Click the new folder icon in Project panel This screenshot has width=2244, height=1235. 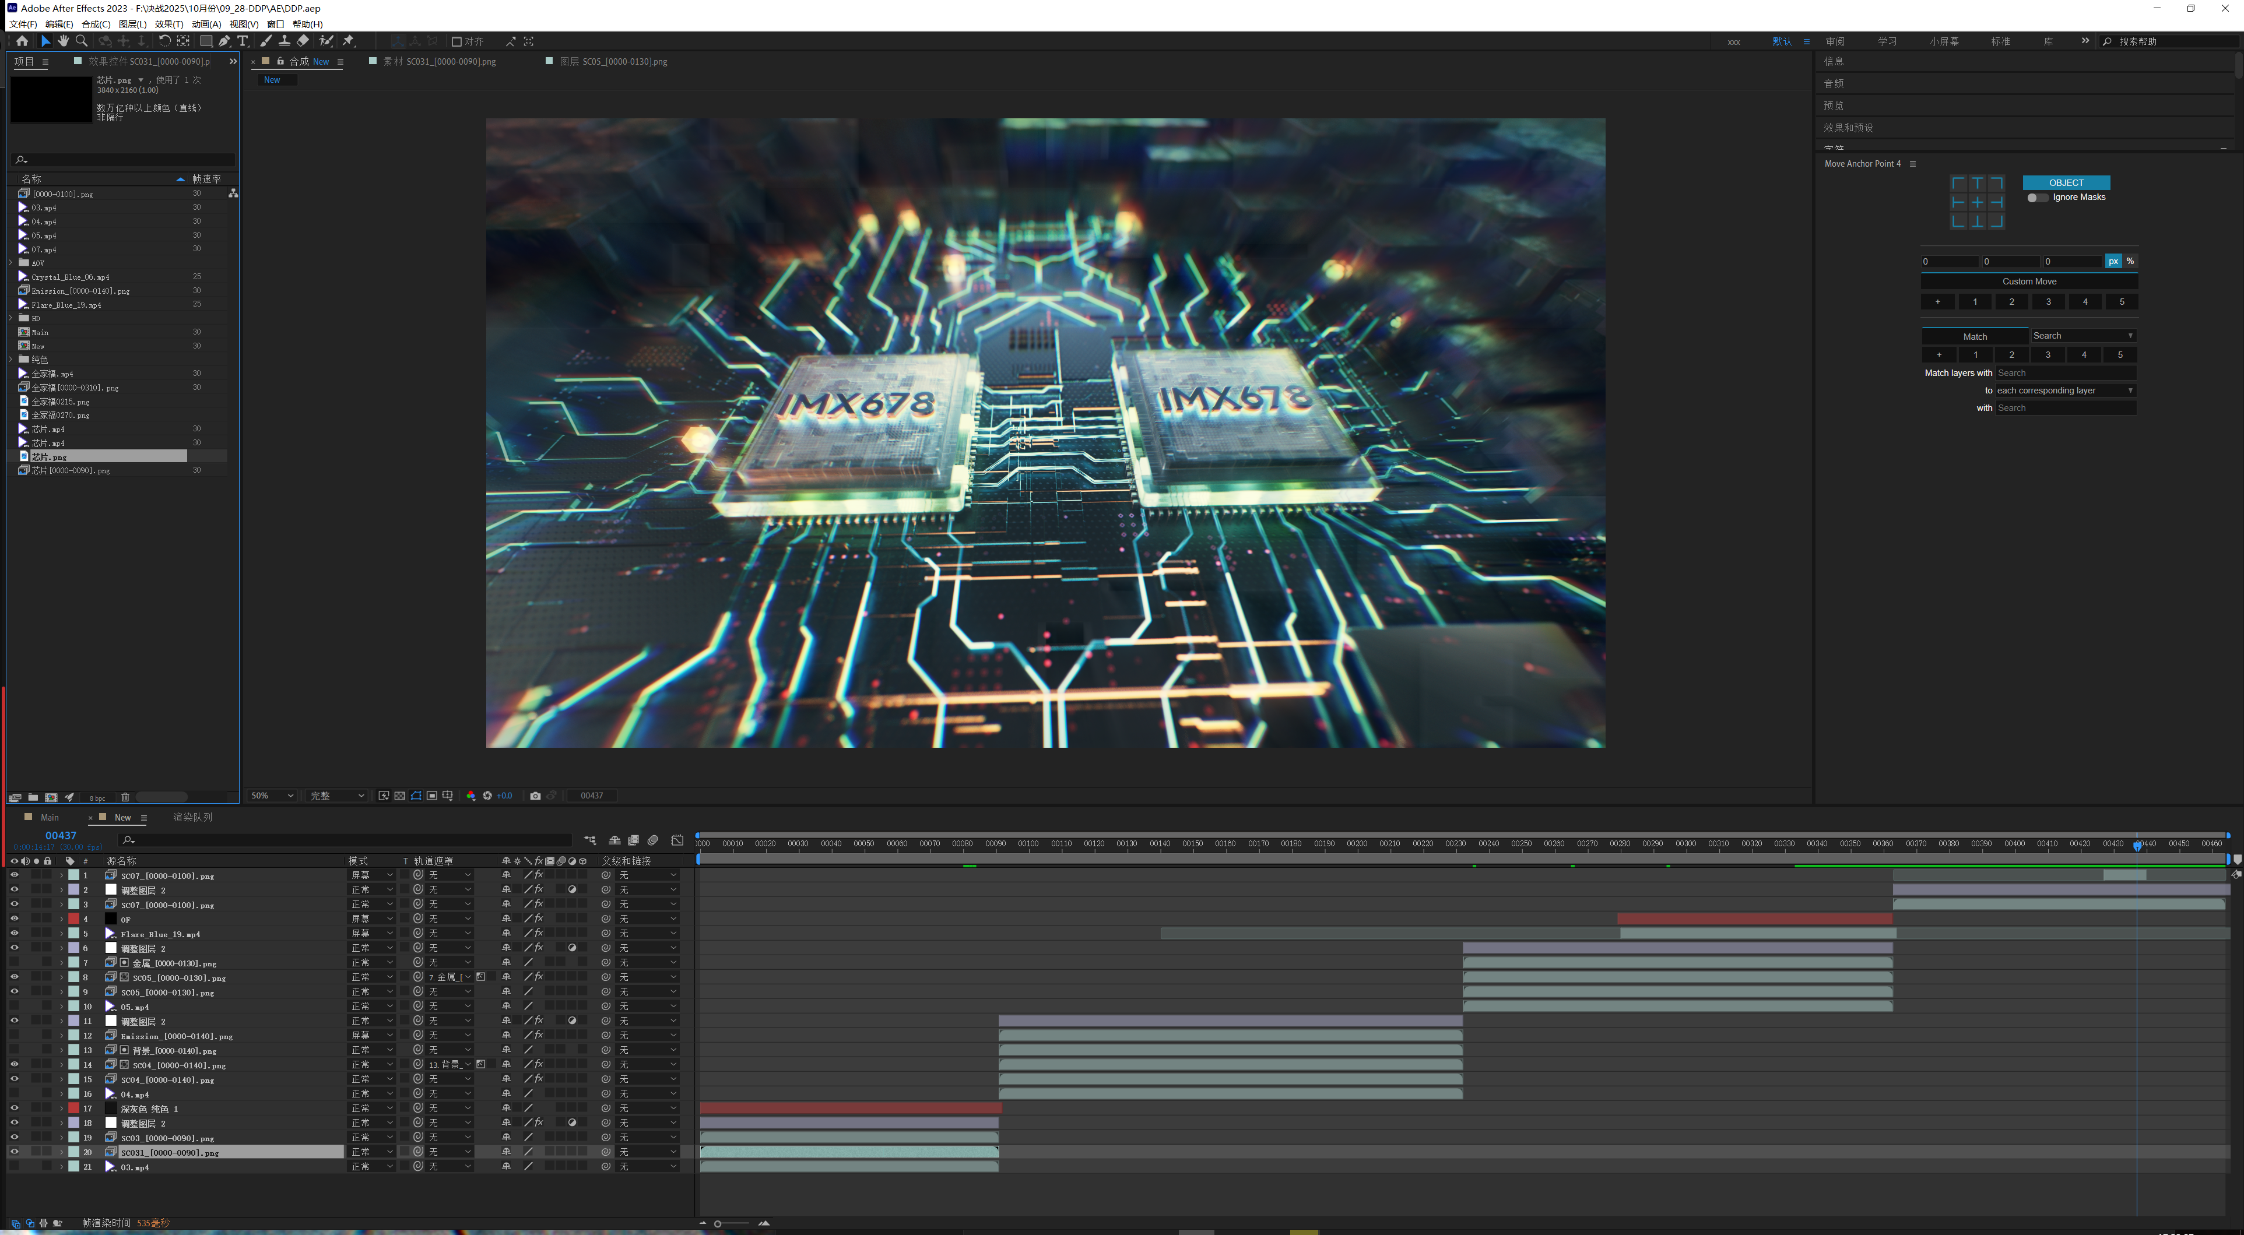click(33, 797)
